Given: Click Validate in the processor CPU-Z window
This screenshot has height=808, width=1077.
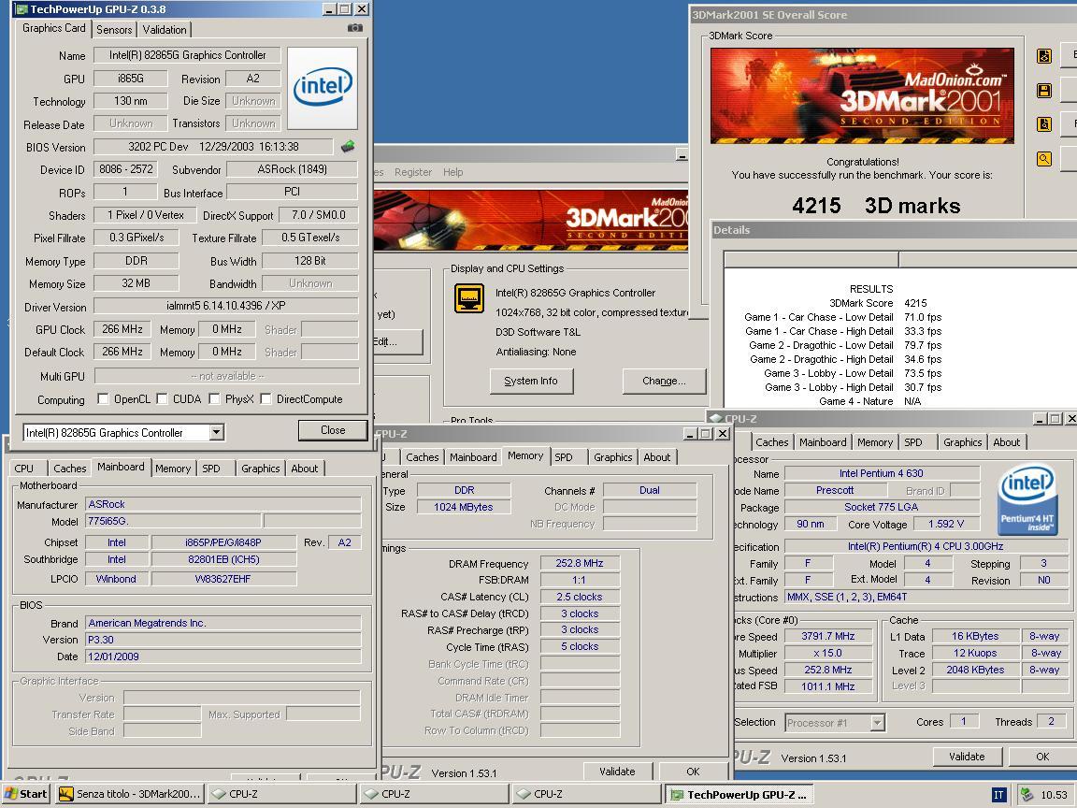Looking at the screenshot, I should tap(967, 757).
